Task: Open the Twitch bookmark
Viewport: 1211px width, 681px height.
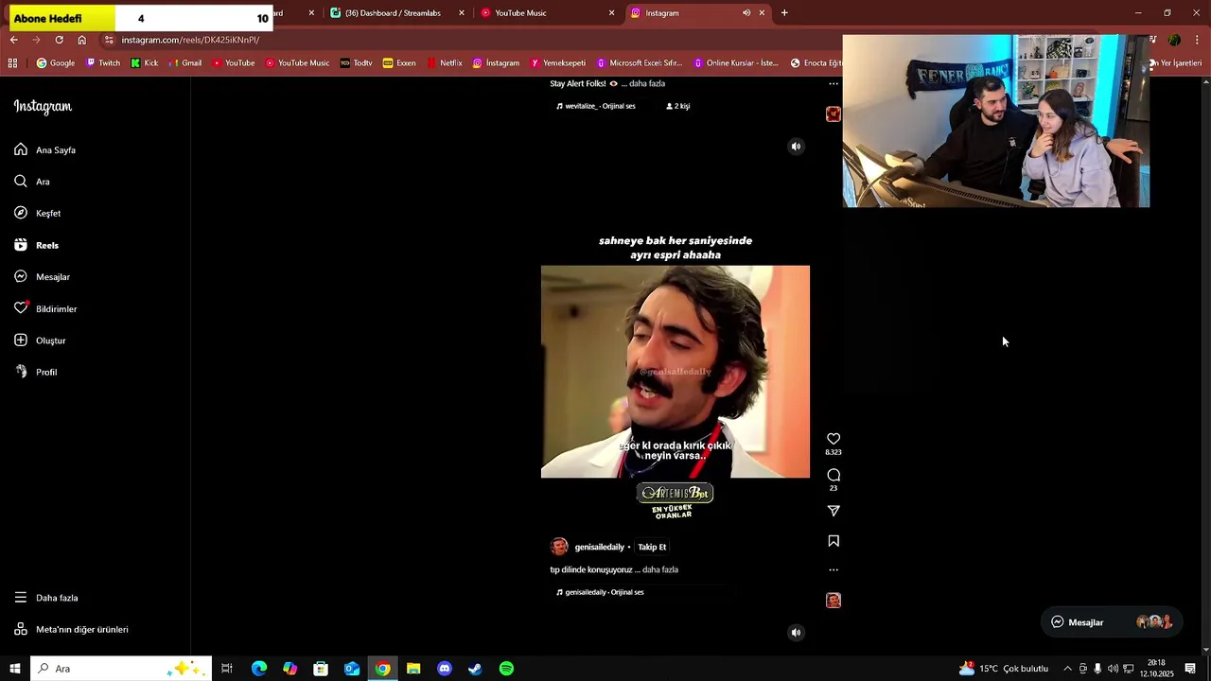Action: click(103, 63)
